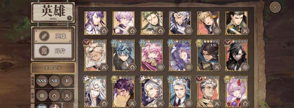Click the spiderweb badge on black-haired hero card

coord(245,67)
